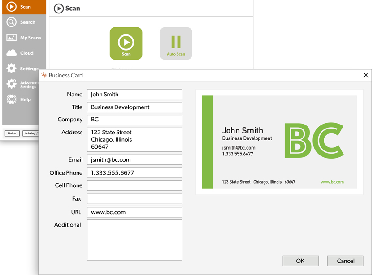Open Advanced Settings gear icon
The width and height of the screenshot is (373, 275).
[11, 84]
